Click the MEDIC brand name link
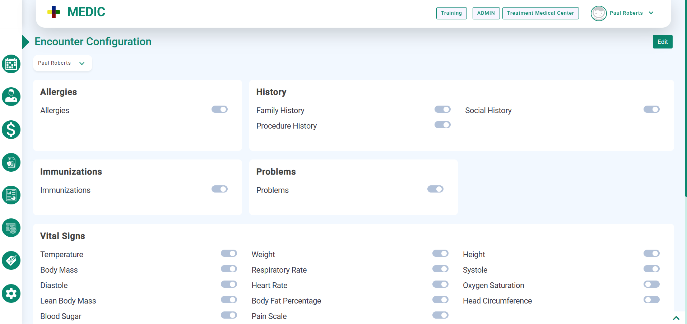The width and height of the screenshot is (687, 324). click(x=86, y=12)
